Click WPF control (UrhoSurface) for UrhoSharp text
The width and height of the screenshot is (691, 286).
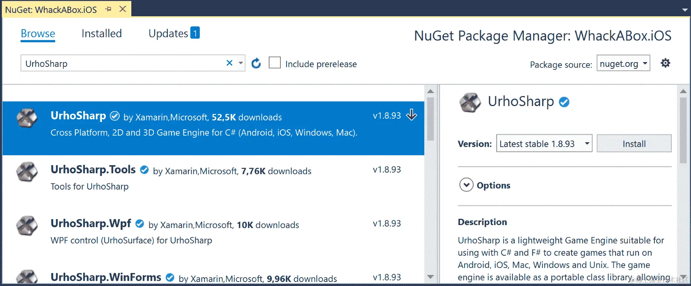131,241
